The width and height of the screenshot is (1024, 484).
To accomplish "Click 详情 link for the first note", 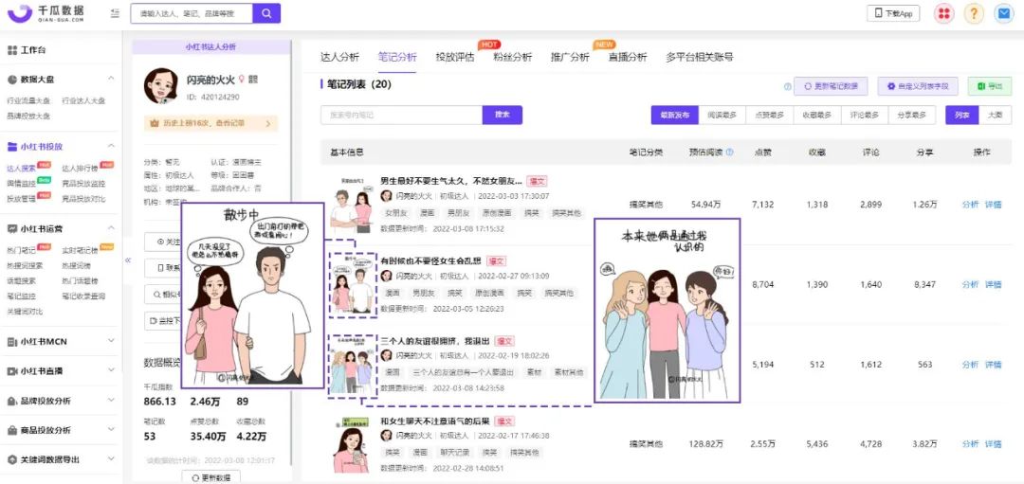I will pyautogui.click(x=993, y=205).
